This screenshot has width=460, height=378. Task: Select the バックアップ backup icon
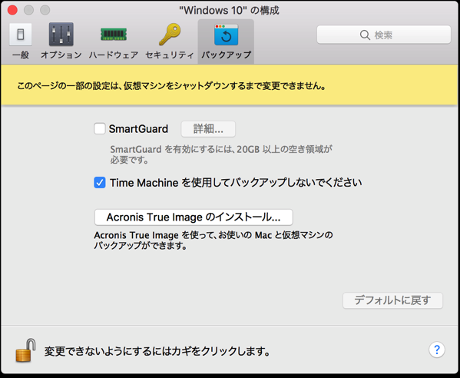(x=226, y=35)
